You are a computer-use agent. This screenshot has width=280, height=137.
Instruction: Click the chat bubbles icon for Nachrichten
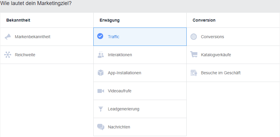(101, 127)
